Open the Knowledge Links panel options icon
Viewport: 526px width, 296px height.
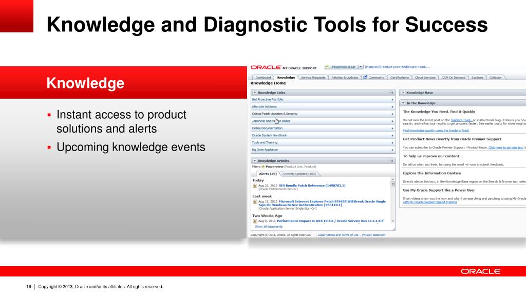point(391,92)
